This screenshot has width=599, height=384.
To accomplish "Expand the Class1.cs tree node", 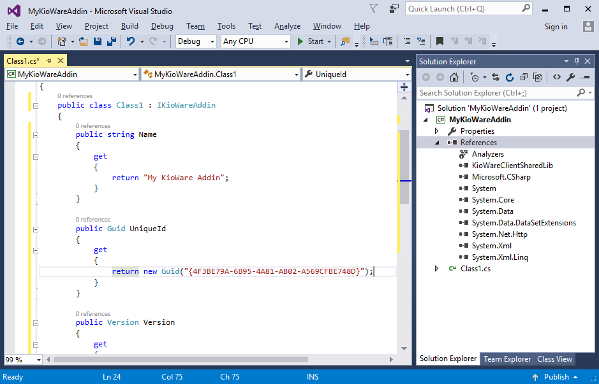I will coord(436,269).
